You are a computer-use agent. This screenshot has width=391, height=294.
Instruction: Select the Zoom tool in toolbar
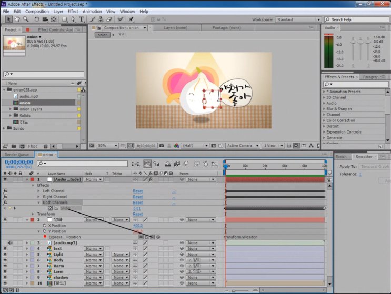[25, 19]
